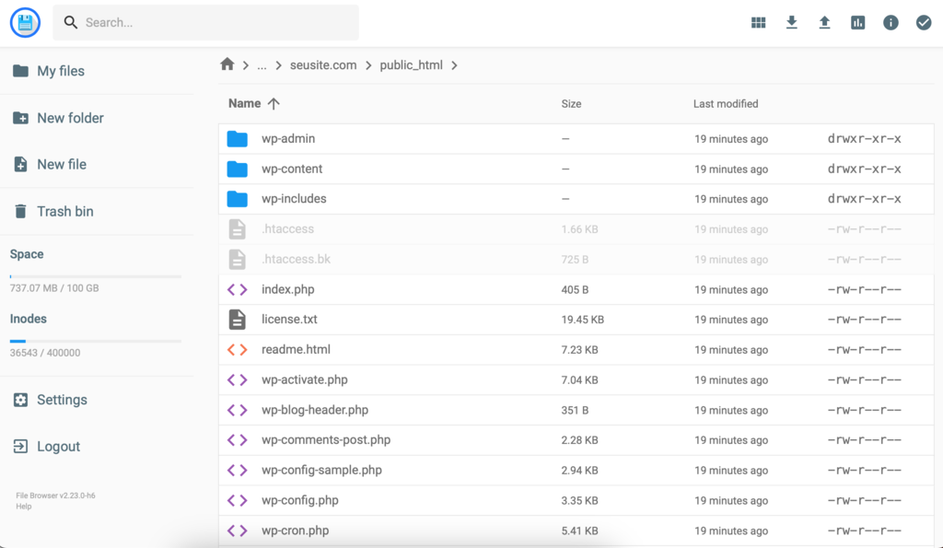Click the 737.07 MB / 100 GB space text
Screen dimensions: 943x548
54,288
